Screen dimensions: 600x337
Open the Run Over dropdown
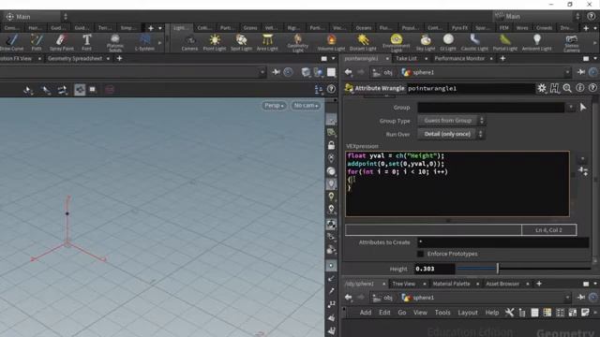(451, 134)
